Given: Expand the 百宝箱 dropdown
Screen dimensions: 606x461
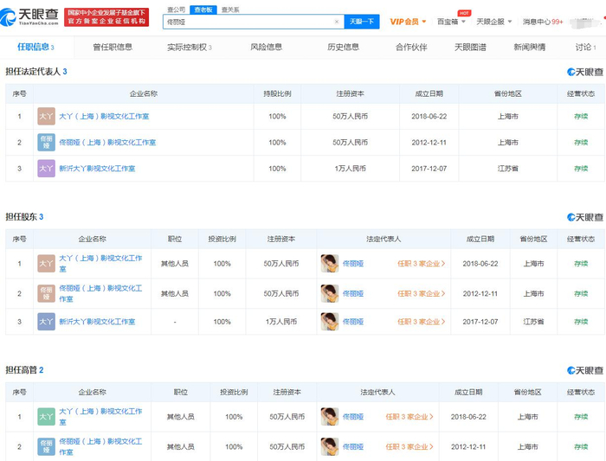Looking at the screenshot, I should pos(450,22).
